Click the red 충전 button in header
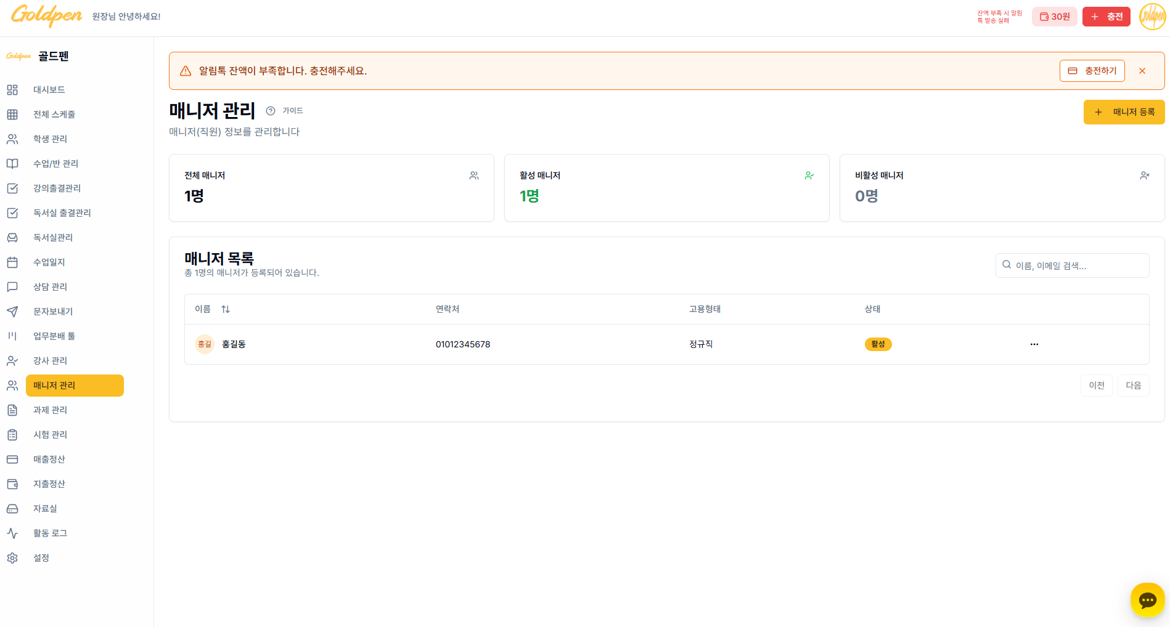The height and width of the screenshot is (627, 1170). [1106, 17]
